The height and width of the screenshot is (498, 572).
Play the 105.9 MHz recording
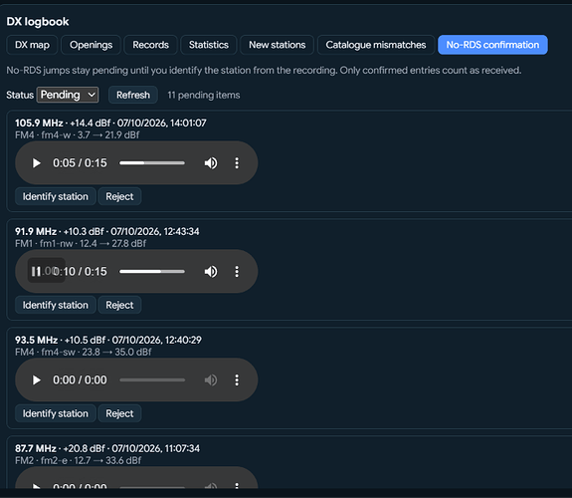pyautogui.click(x=36, y=163)
